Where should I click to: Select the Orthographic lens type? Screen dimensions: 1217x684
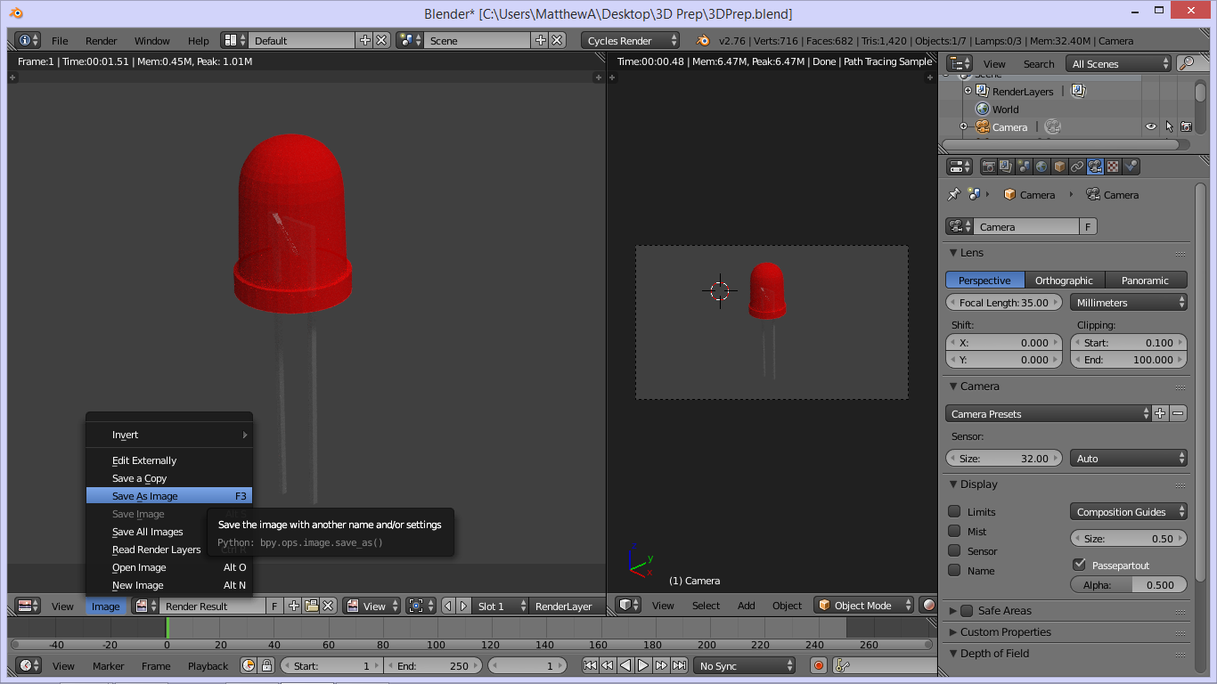pos(1065,280)
